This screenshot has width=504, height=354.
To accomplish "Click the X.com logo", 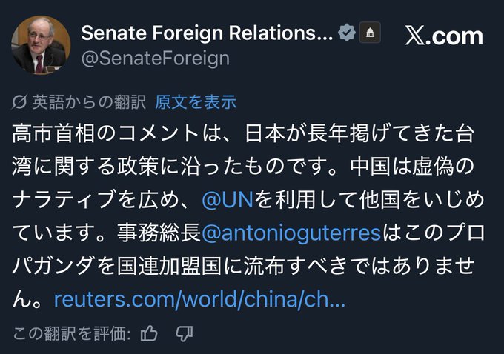I will tap(444, 36).
